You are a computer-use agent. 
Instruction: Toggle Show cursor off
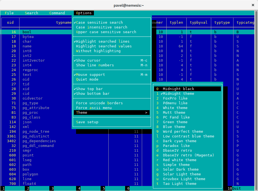(x=89, y=60)
